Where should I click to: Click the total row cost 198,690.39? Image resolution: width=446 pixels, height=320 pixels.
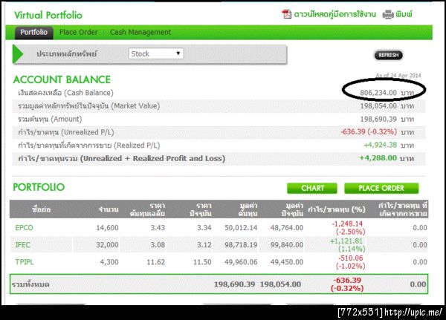[x=234, y=284]
